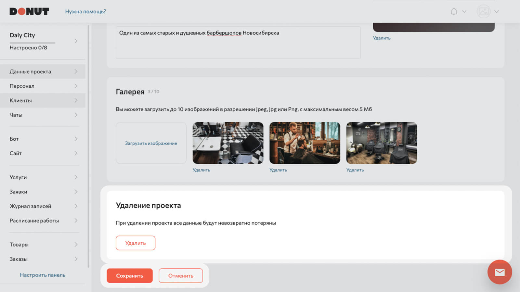The image size is (520, 292).
Task: Open the profile dropdown chevron
Action: coord(496,12)
